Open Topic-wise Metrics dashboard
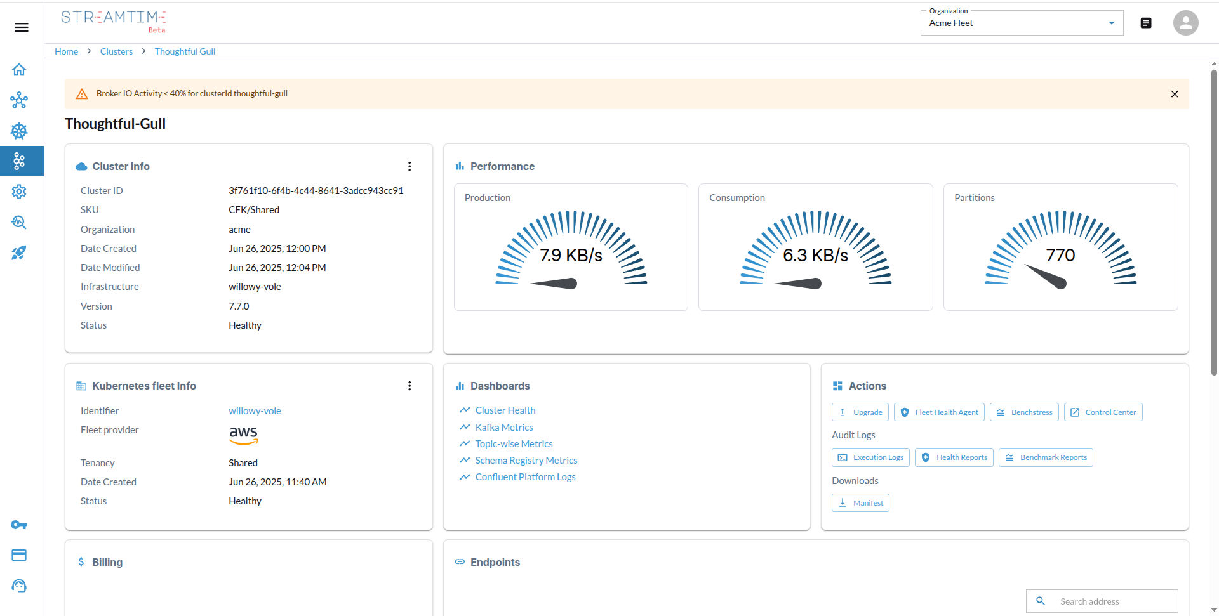The image size is (1219, 616). (x=514, y=444)
